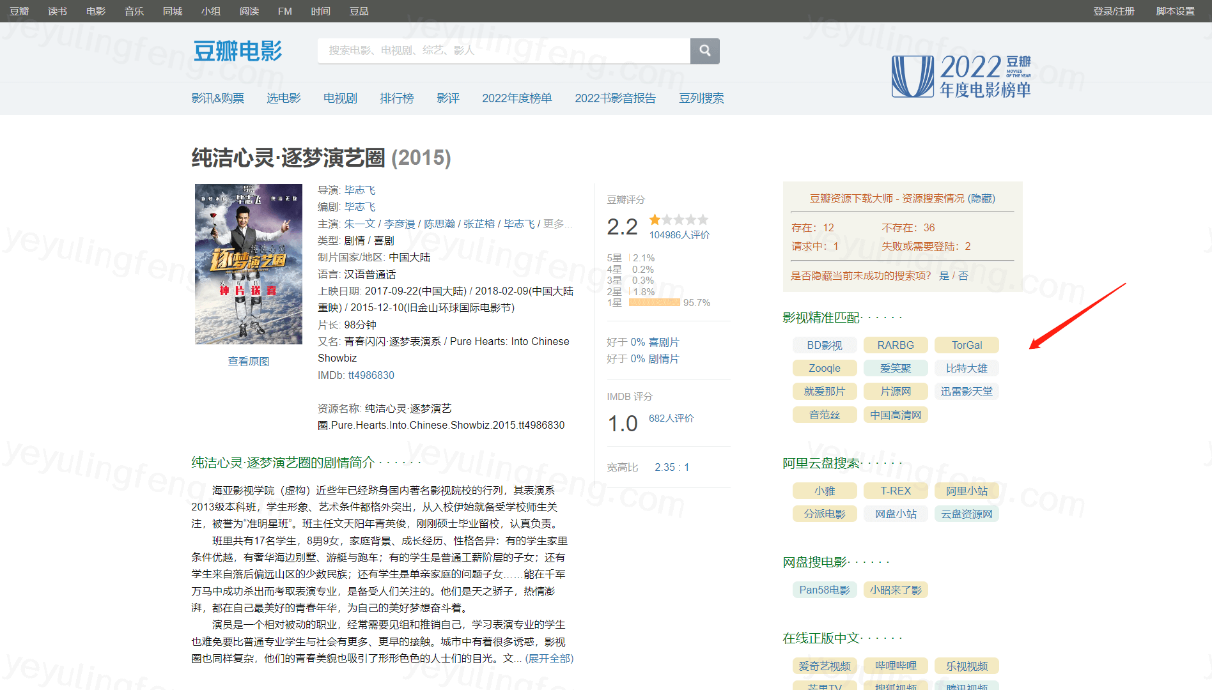Open 哔哩哔哩 streaming button
The width and height of the screenshot is (1212, 690).
(x=896, y=666)
